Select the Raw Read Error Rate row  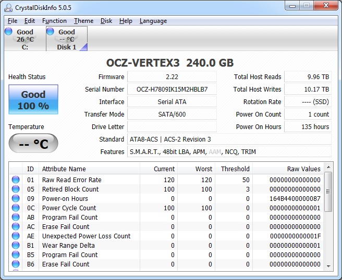[166, 180]
